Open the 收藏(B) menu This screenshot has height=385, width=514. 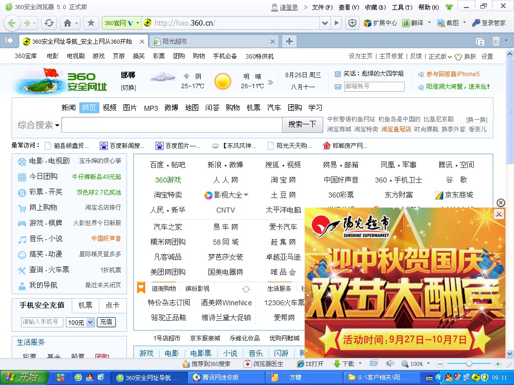pyautogui.click(x=375, y=7)
